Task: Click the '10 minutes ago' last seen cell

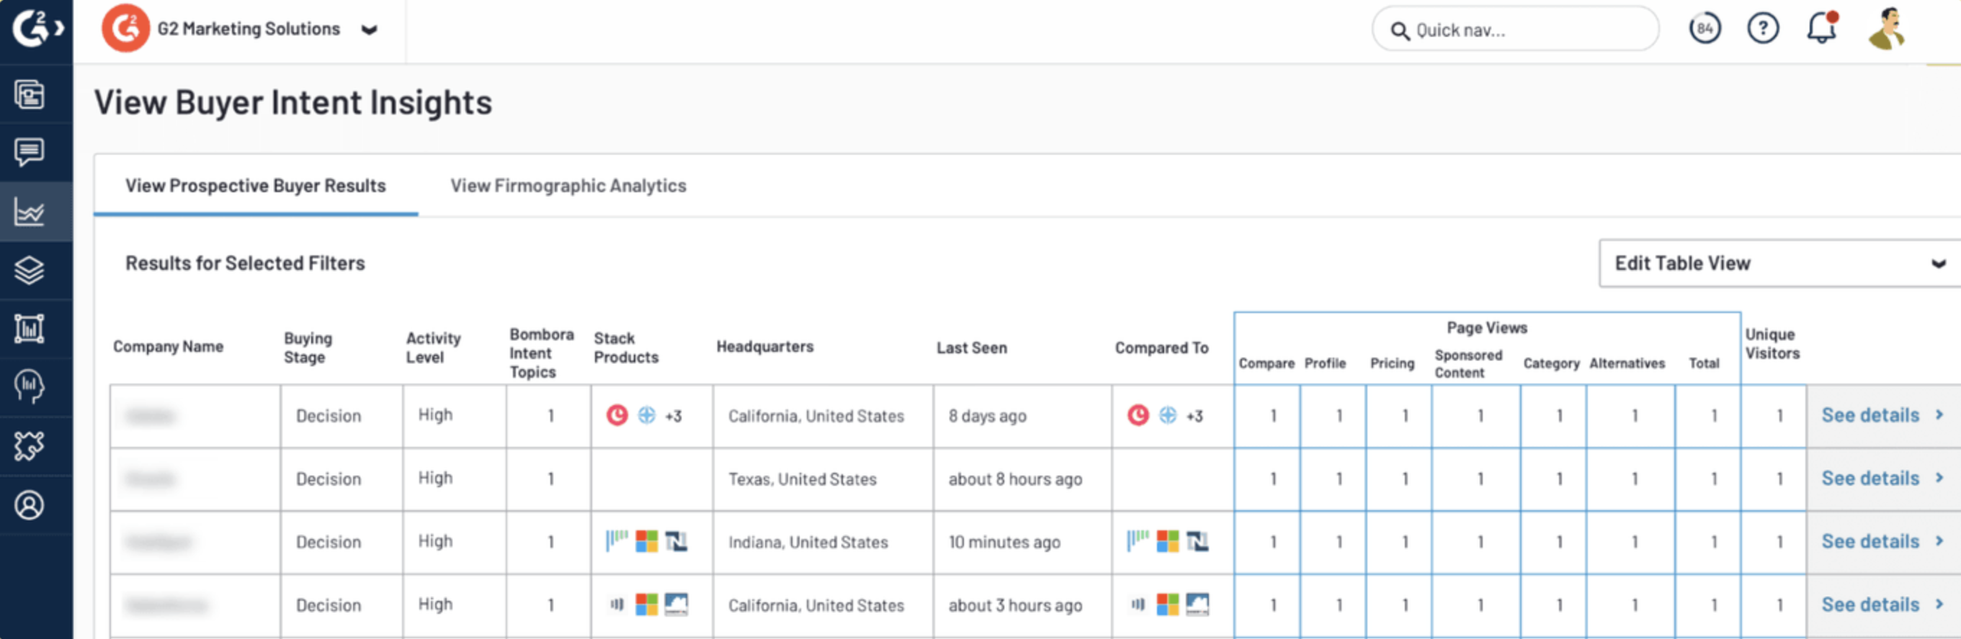Action: tap(1004, 543)
